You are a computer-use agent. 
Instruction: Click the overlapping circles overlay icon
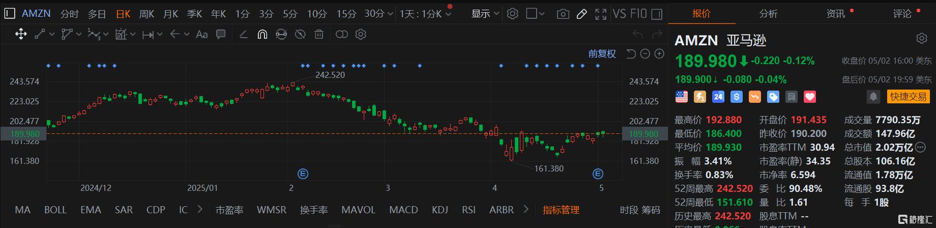(342, 35)
